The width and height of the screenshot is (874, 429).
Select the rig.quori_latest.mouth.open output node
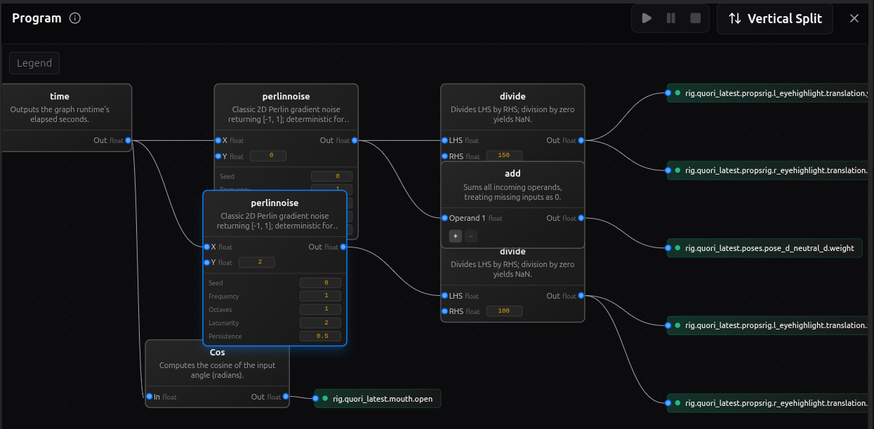click(x=377, y=398)
